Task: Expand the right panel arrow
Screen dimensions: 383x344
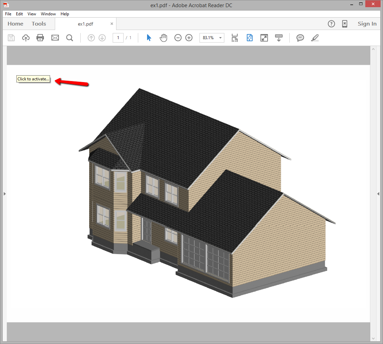Action: coord(378,193)
